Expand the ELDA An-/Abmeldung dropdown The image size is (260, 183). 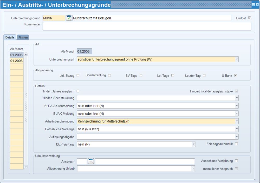237,106
